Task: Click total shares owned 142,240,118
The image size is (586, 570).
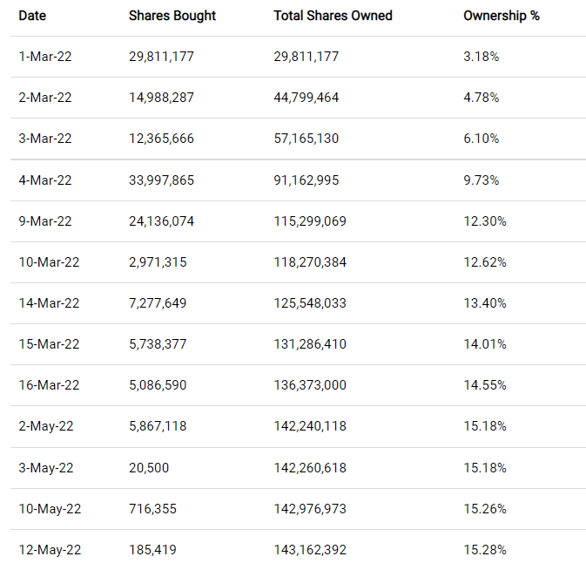Action: [x=309, y=426]
